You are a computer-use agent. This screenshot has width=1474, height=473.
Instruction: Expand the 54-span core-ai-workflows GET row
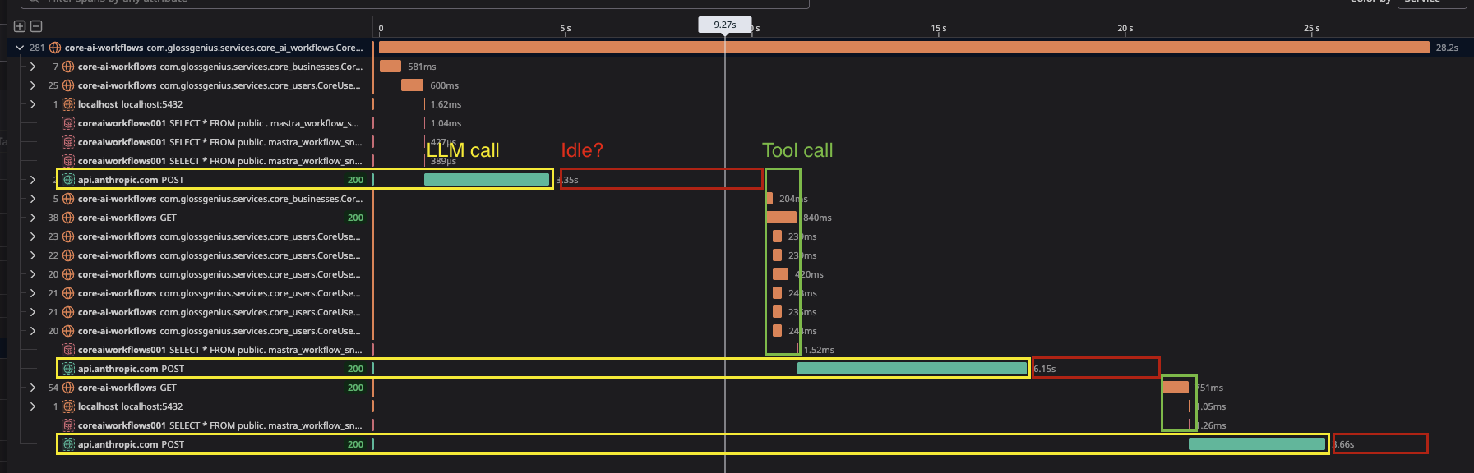click(32, 388)
